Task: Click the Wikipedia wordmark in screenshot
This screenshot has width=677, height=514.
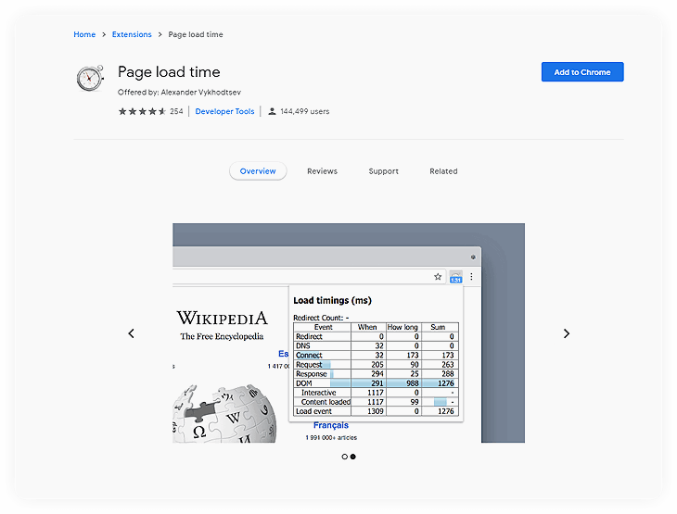Action: tap(222, 319)
